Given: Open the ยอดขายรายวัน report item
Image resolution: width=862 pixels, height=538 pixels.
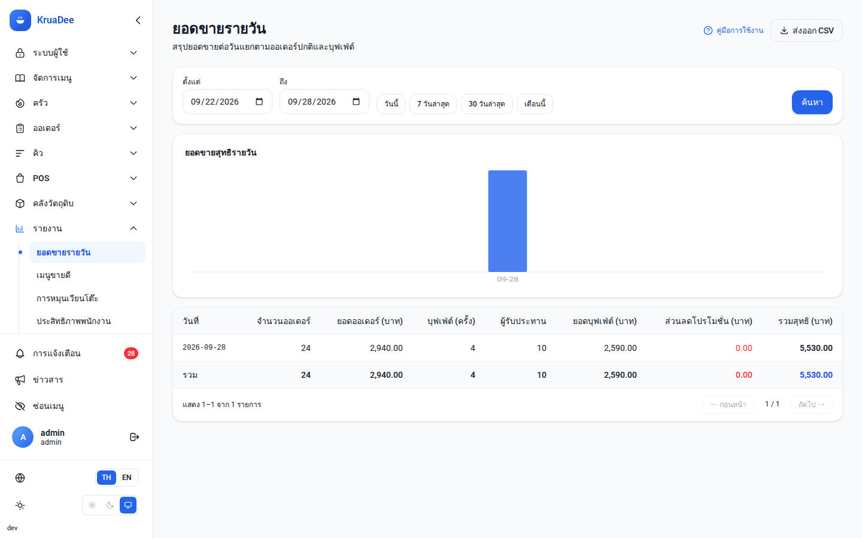Looking at the screenshot, I should 87,252.
